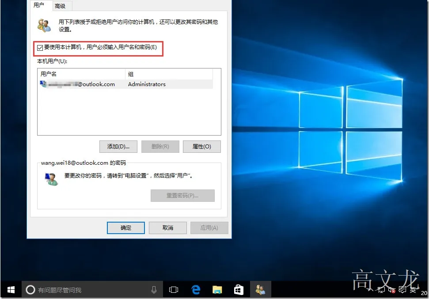Image resolution: width=429 pixels, height=299 pixels.
Task: Open the network status tray icon
Action: pos(381,290)
